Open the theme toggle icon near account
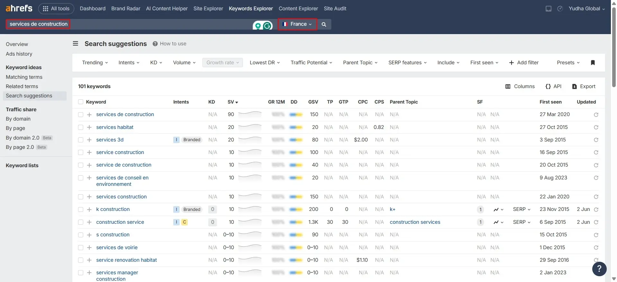The height and width of the screenshot is (282, 617). (560, 9)
